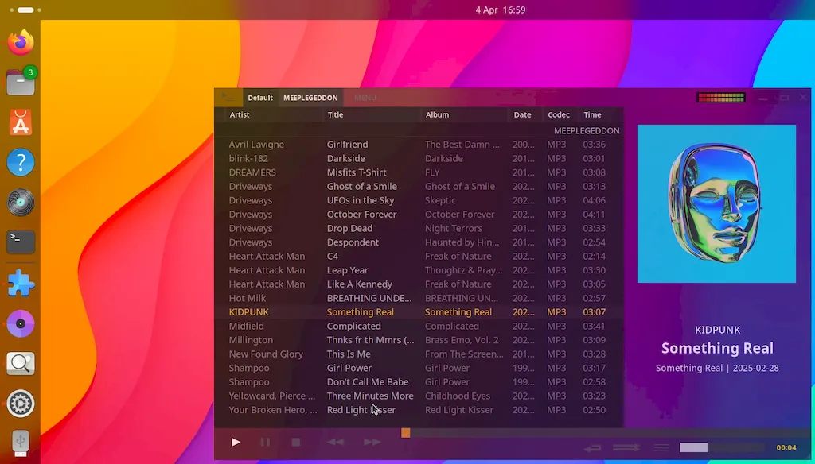Select New Found Glory This Is Me
Viewport: 815px width, 464px height.
tap(419, 354)
